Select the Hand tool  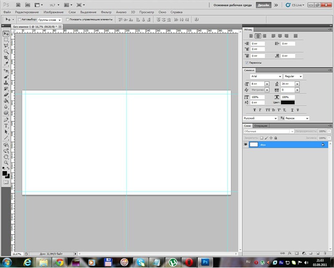click(x=6, y=157)
